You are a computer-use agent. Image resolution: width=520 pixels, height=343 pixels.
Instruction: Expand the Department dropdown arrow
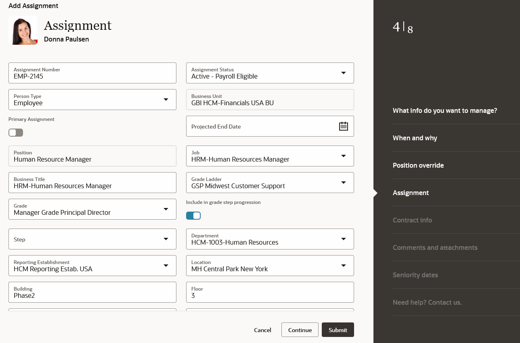(x=344, y=239)
